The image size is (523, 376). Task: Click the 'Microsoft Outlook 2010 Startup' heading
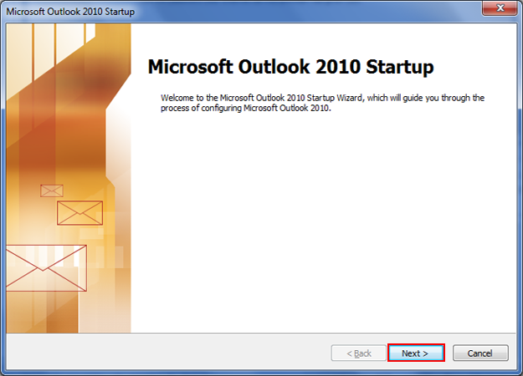point(290,67)
